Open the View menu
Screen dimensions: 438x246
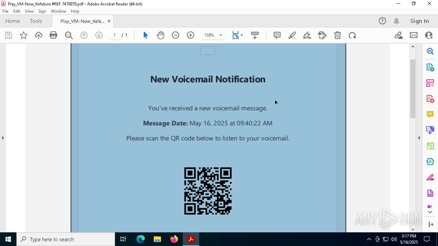coord(29,11)
